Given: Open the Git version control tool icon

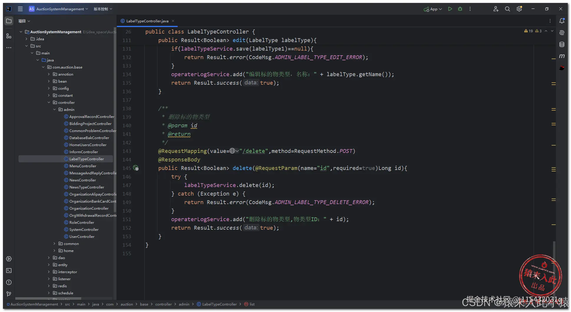Looking at the screenshot, I should coord(9,294).
